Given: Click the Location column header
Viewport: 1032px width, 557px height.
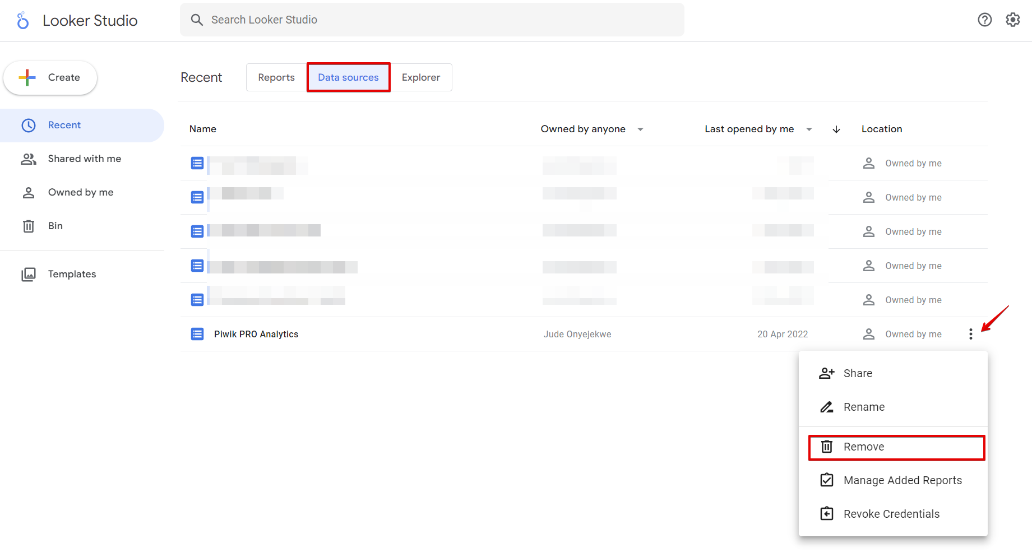Looking at the screenshot, I should click(882, 129).
